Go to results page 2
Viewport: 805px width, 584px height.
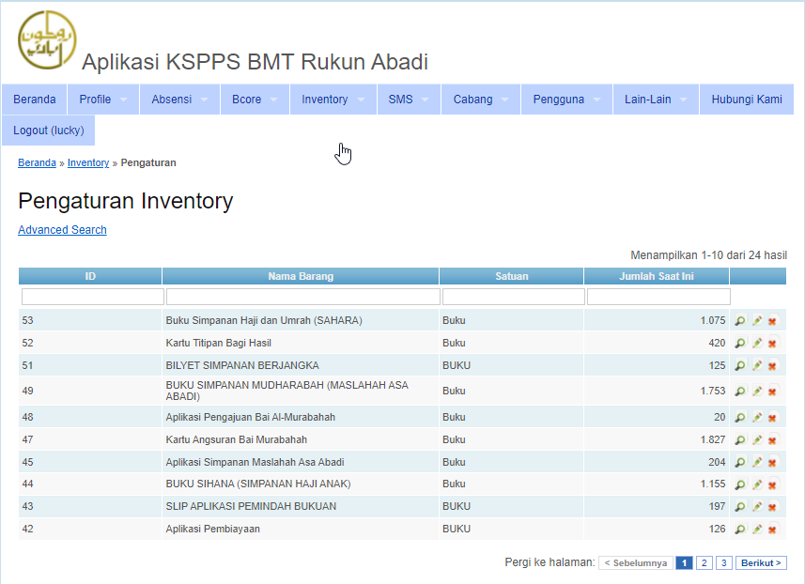click(704, 563)
